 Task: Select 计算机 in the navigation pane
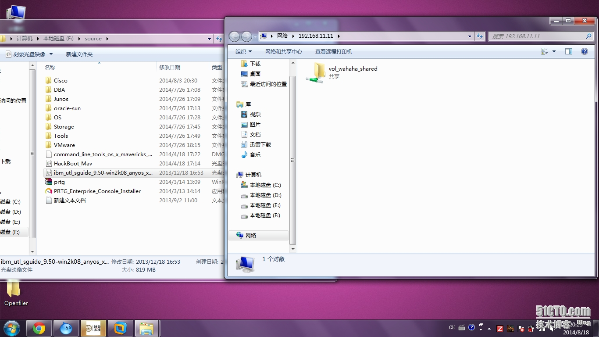pyautogui.click(x=249, y=175)
